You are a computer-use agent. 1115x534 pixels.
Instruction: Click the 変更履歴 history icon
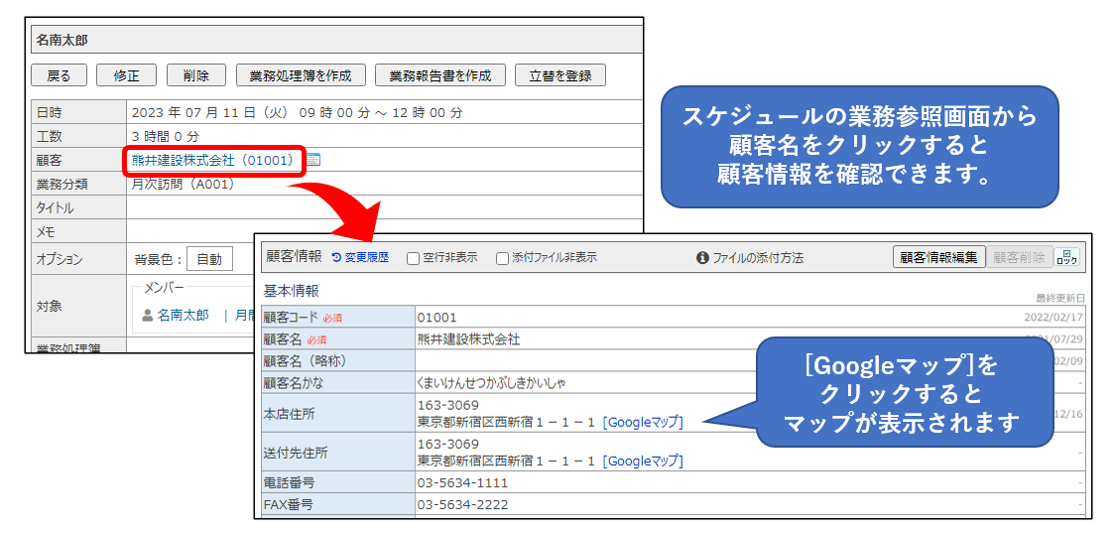tap(336, 257)
